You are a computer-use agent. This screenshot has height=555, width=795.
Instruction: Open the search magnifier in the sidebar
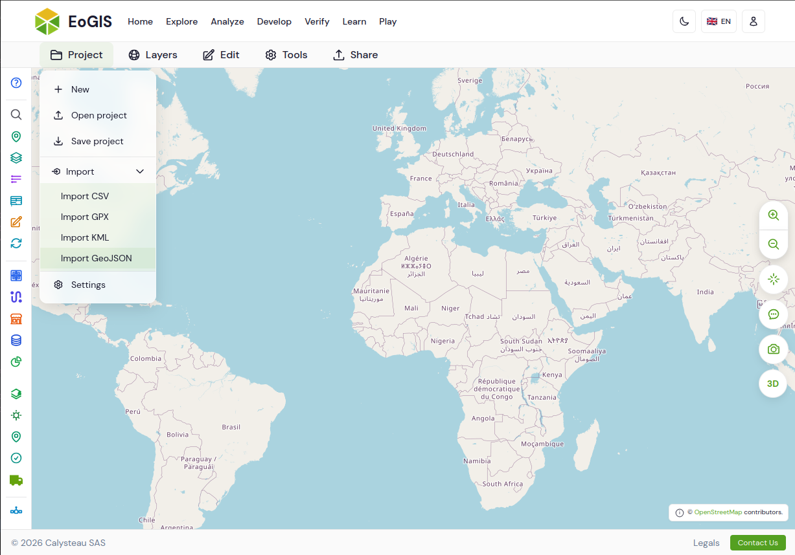[x=16, y=114]
